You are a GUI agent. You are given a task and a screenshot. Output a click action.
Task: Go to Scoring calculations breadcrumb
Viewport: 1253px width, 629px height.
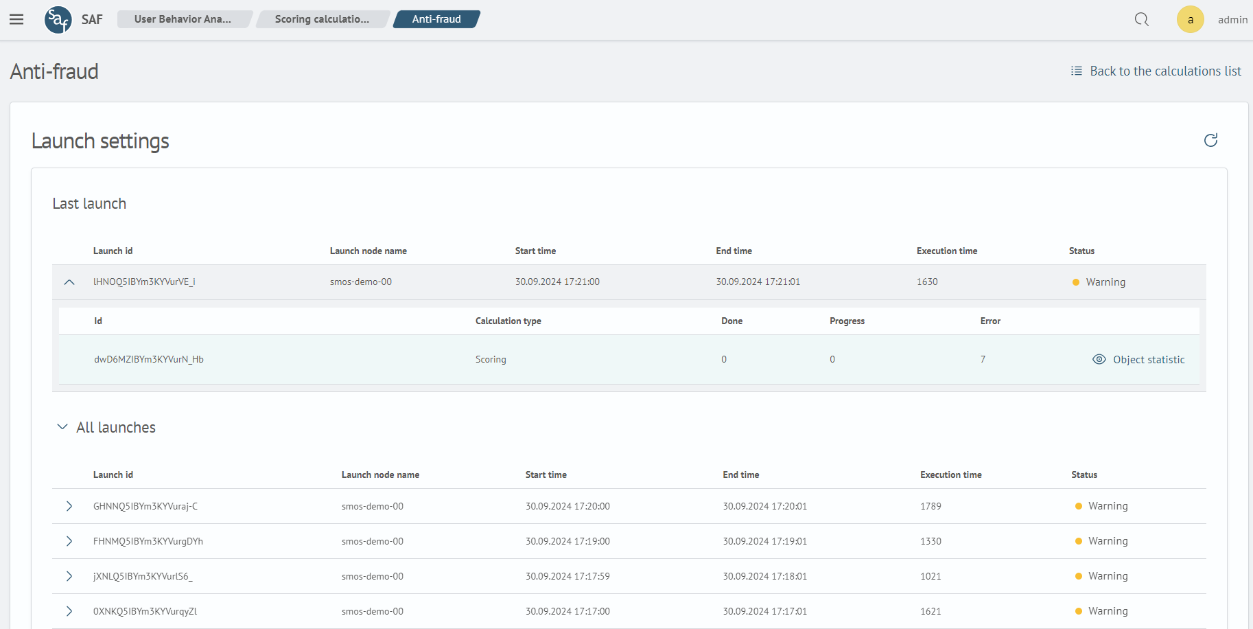click(x=322, y=19)
